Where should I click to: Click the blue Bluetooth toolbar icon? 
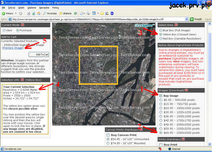pos(112,13)
